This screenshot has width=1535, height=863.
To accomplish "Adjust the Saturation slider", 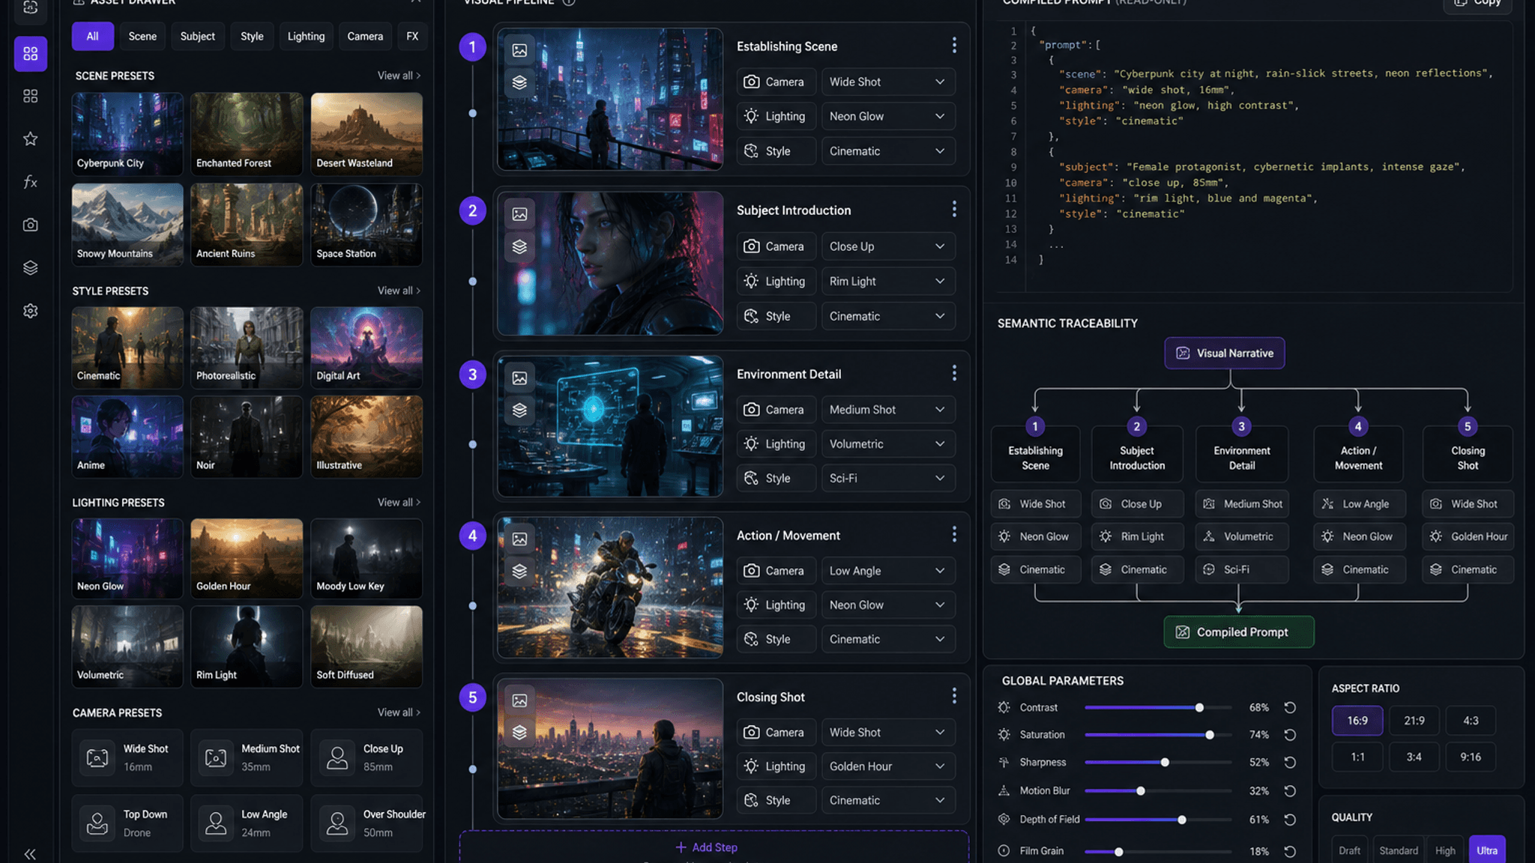I will tap(1158, 735).
